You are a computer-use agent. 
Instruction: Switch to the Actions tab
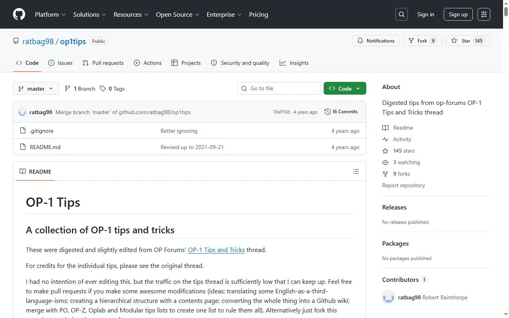[148, 63]
